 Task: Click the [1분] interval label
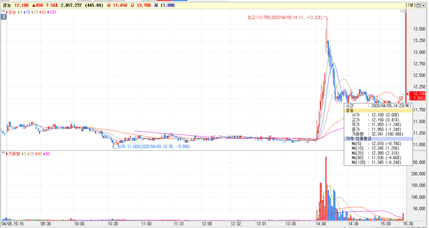click(x=410, y=5)
